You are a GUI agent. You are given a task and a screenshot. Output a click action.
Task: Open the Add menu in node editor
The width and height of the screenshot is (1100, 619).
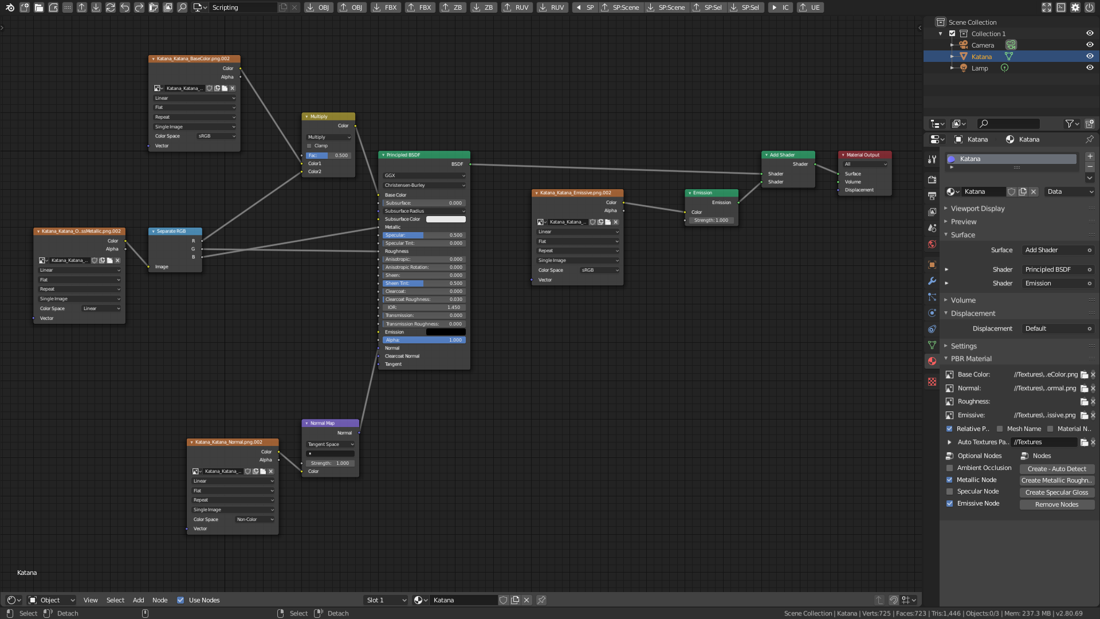[x=139, y=600]
